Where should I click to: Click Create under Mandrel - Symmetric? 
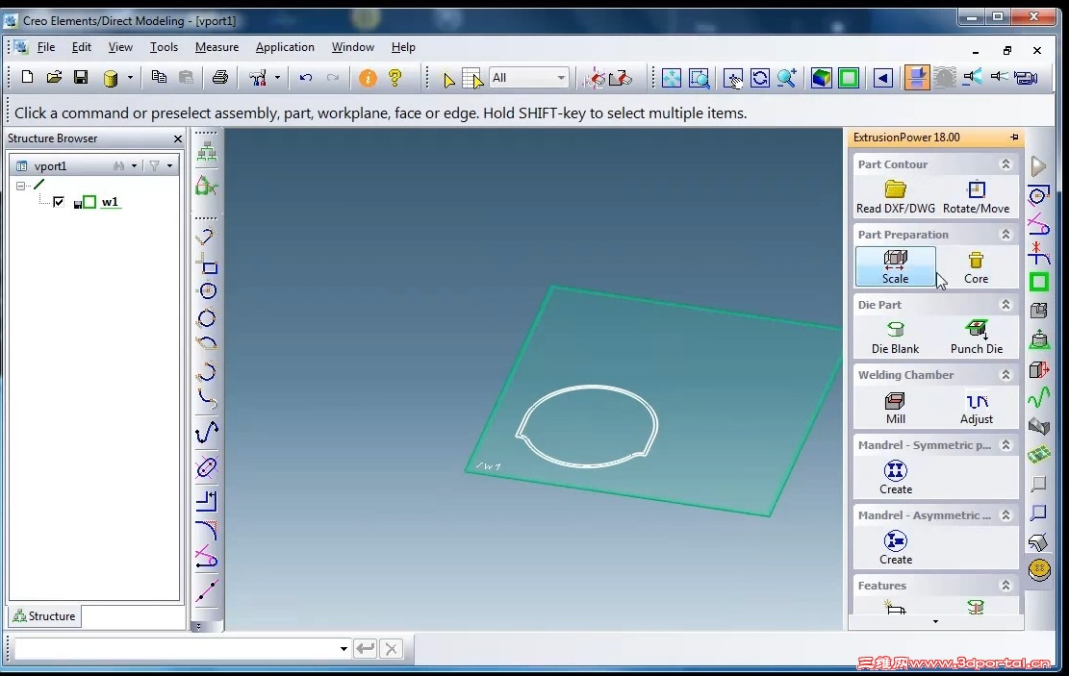[895, 478]
